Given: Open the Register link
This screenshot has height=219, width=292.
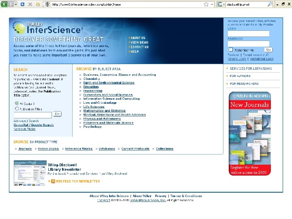Looking at the screenshot, I should [x=233, y=55].
